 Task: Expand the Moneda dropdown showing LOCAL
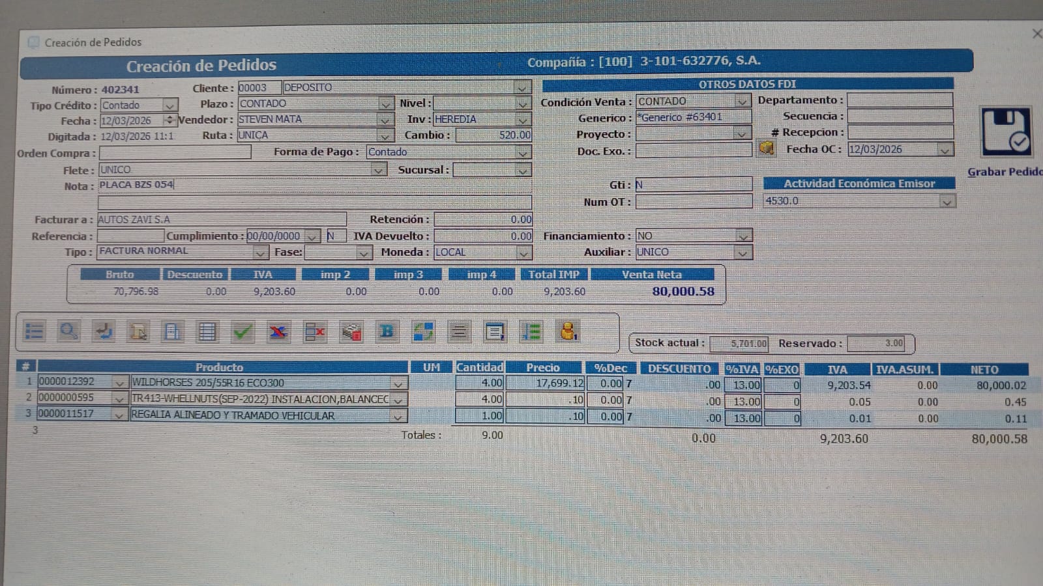(523, 252)
